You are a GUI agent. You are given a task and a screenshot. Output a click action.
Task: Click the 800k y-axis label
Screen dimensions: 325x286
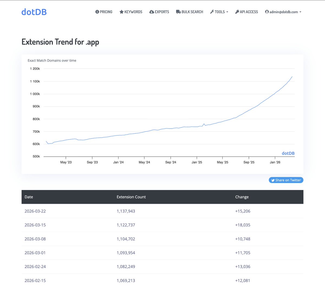36,119
